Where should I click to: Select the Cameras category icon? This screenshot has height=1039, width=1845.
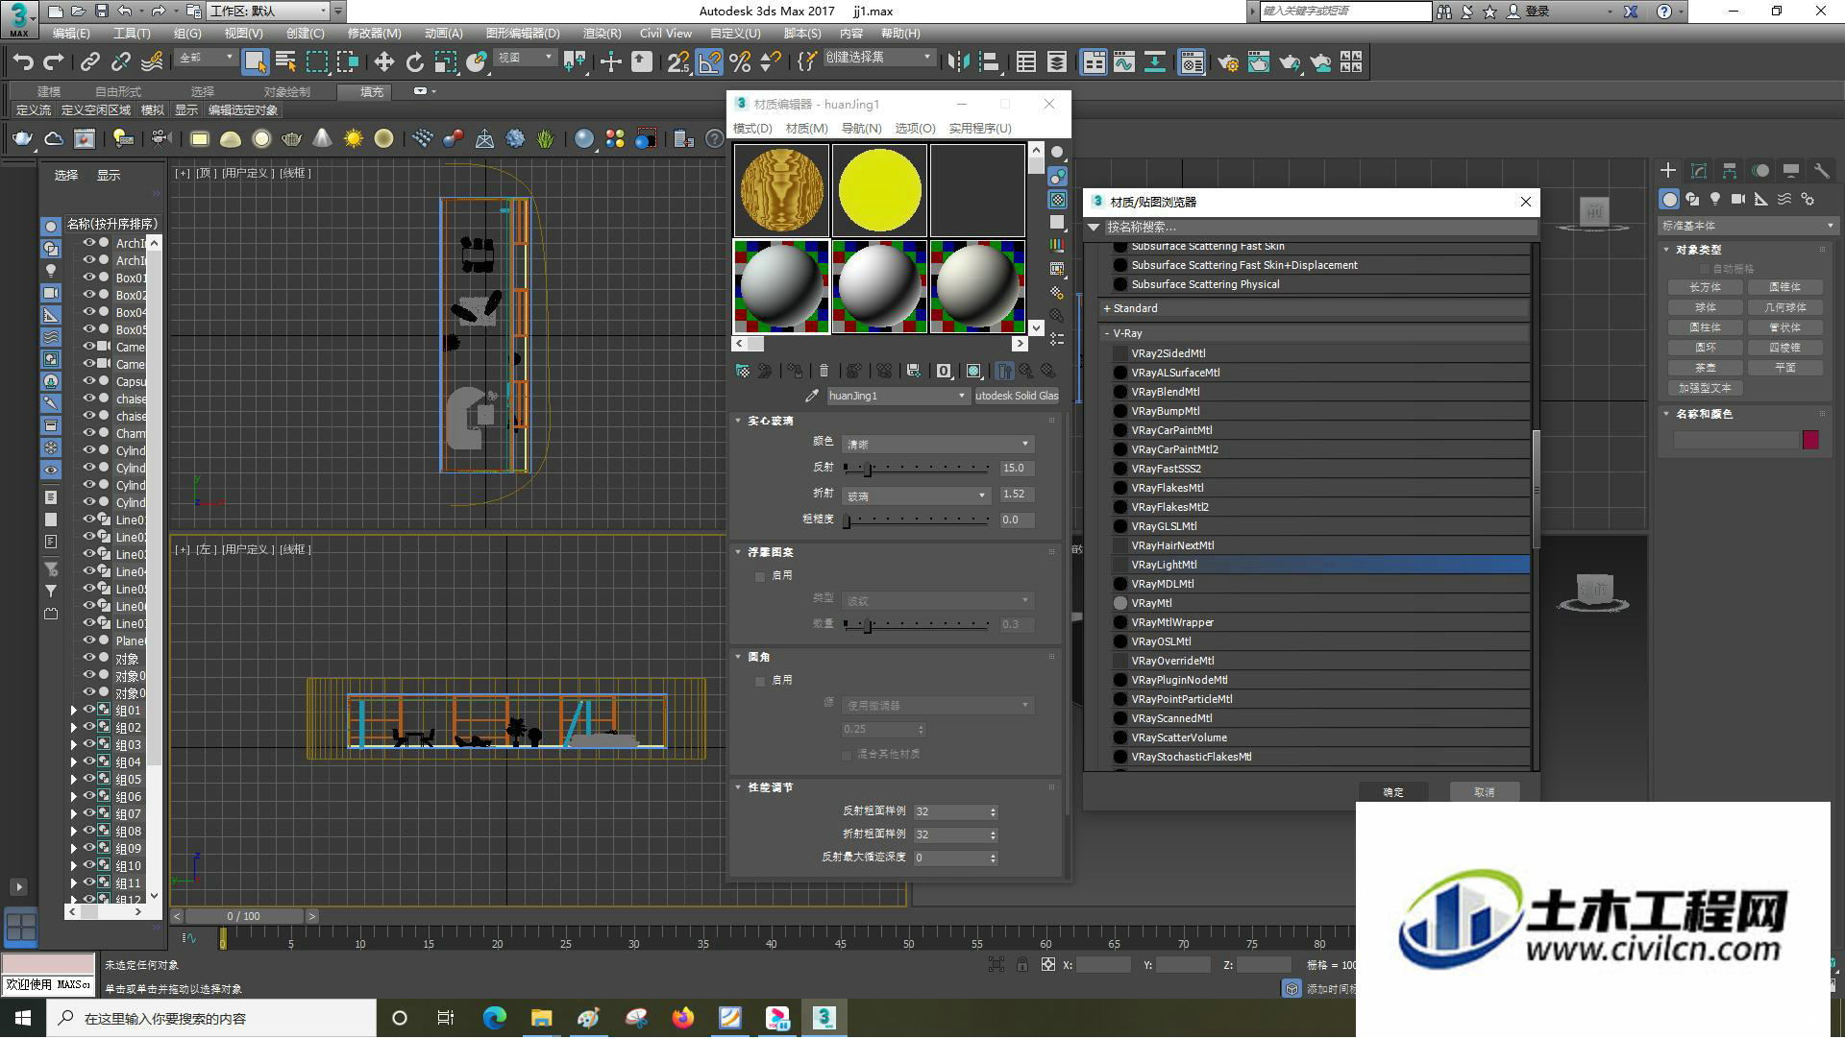pos(1738,199)
